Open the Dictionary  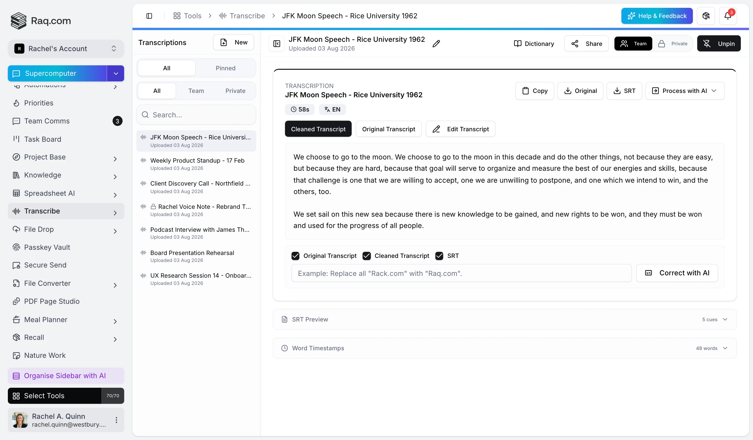click(534, 44)
